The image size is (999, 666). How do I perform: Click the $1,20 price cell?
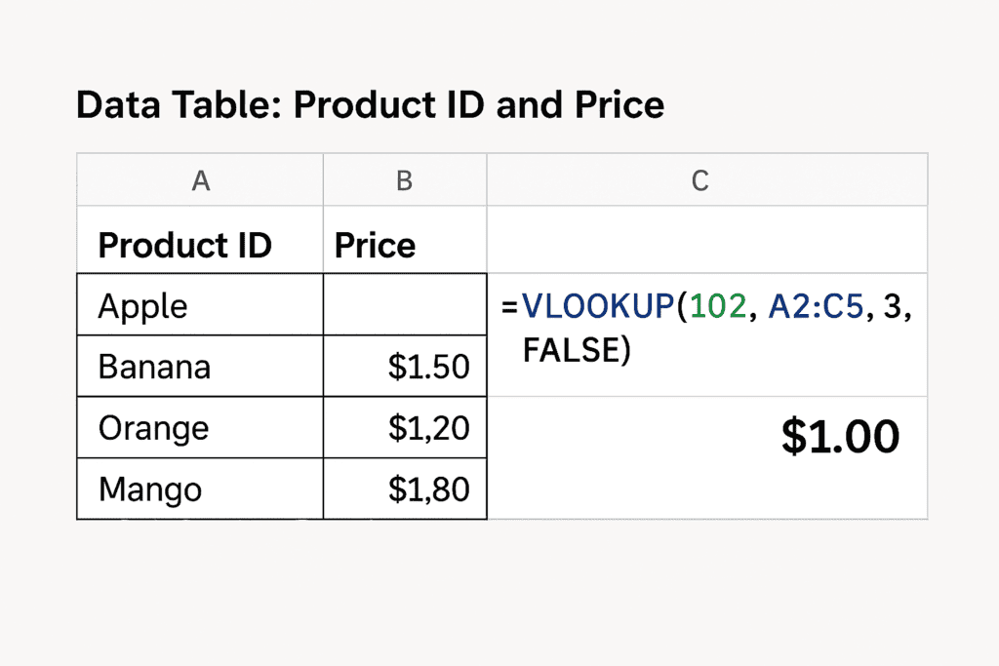pos(405,428)
